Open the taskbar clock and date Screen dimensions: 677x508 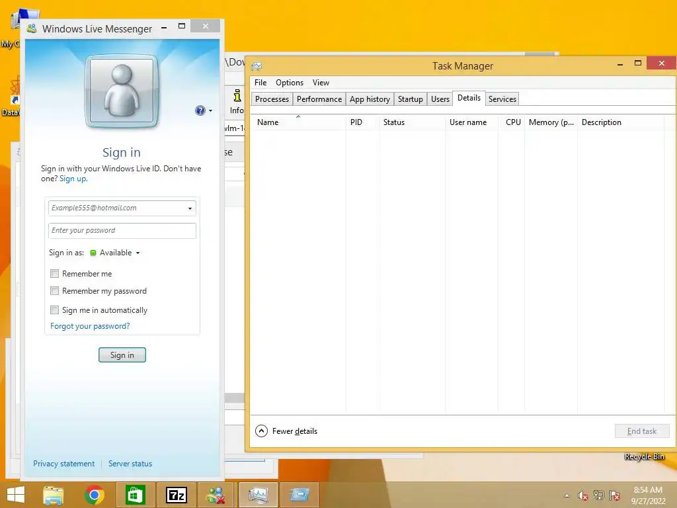[x=648, y=495]
